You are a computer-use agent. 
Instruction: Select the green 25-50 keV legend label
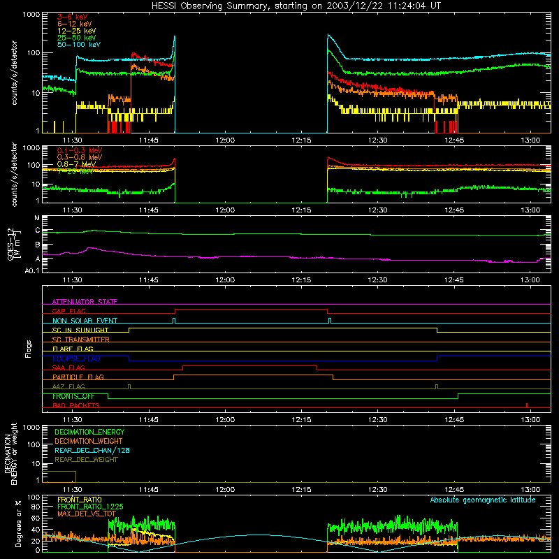click(77, 38)
